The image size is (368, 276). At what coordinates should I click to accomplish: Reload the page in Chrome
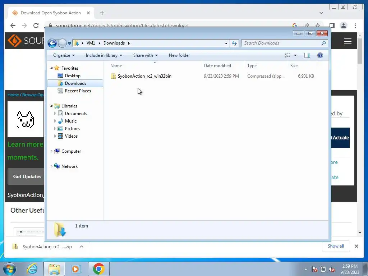(36, 26)
